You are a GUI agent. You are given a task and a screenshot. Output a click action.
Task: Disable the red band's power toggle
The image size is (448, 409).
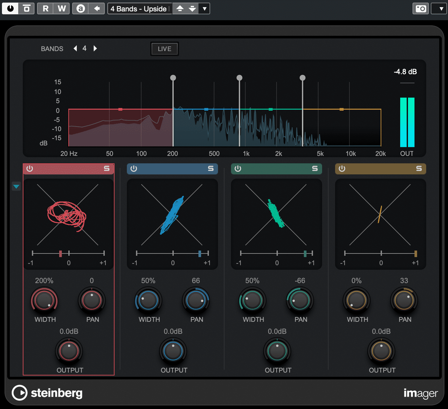(30, 169)
